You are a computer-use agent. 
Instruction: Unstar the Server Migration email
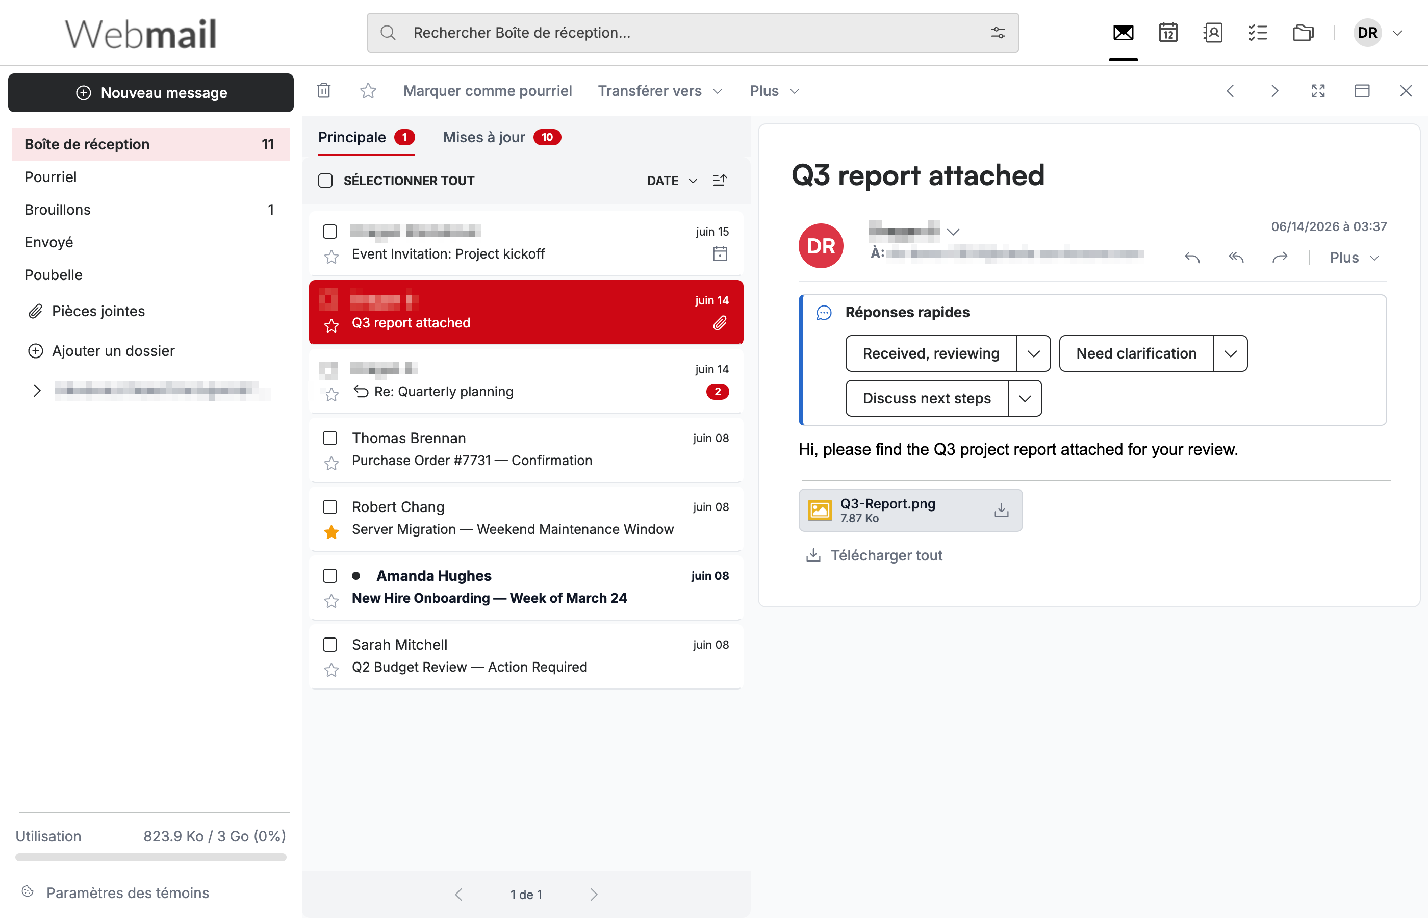tap(331, 532)
